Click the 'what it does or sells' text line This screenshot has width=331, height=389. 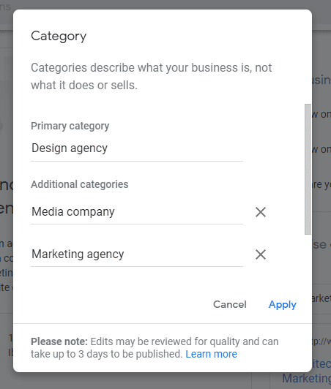(84, 86)
